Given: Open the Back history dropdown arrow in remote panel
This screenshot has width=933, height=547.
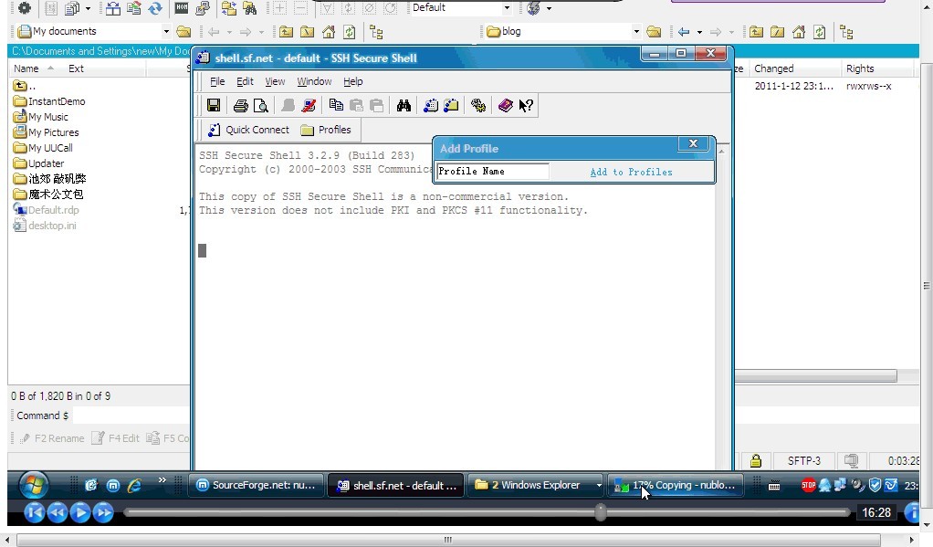Looking at the screenshot, I should click(x=699, y=32).
